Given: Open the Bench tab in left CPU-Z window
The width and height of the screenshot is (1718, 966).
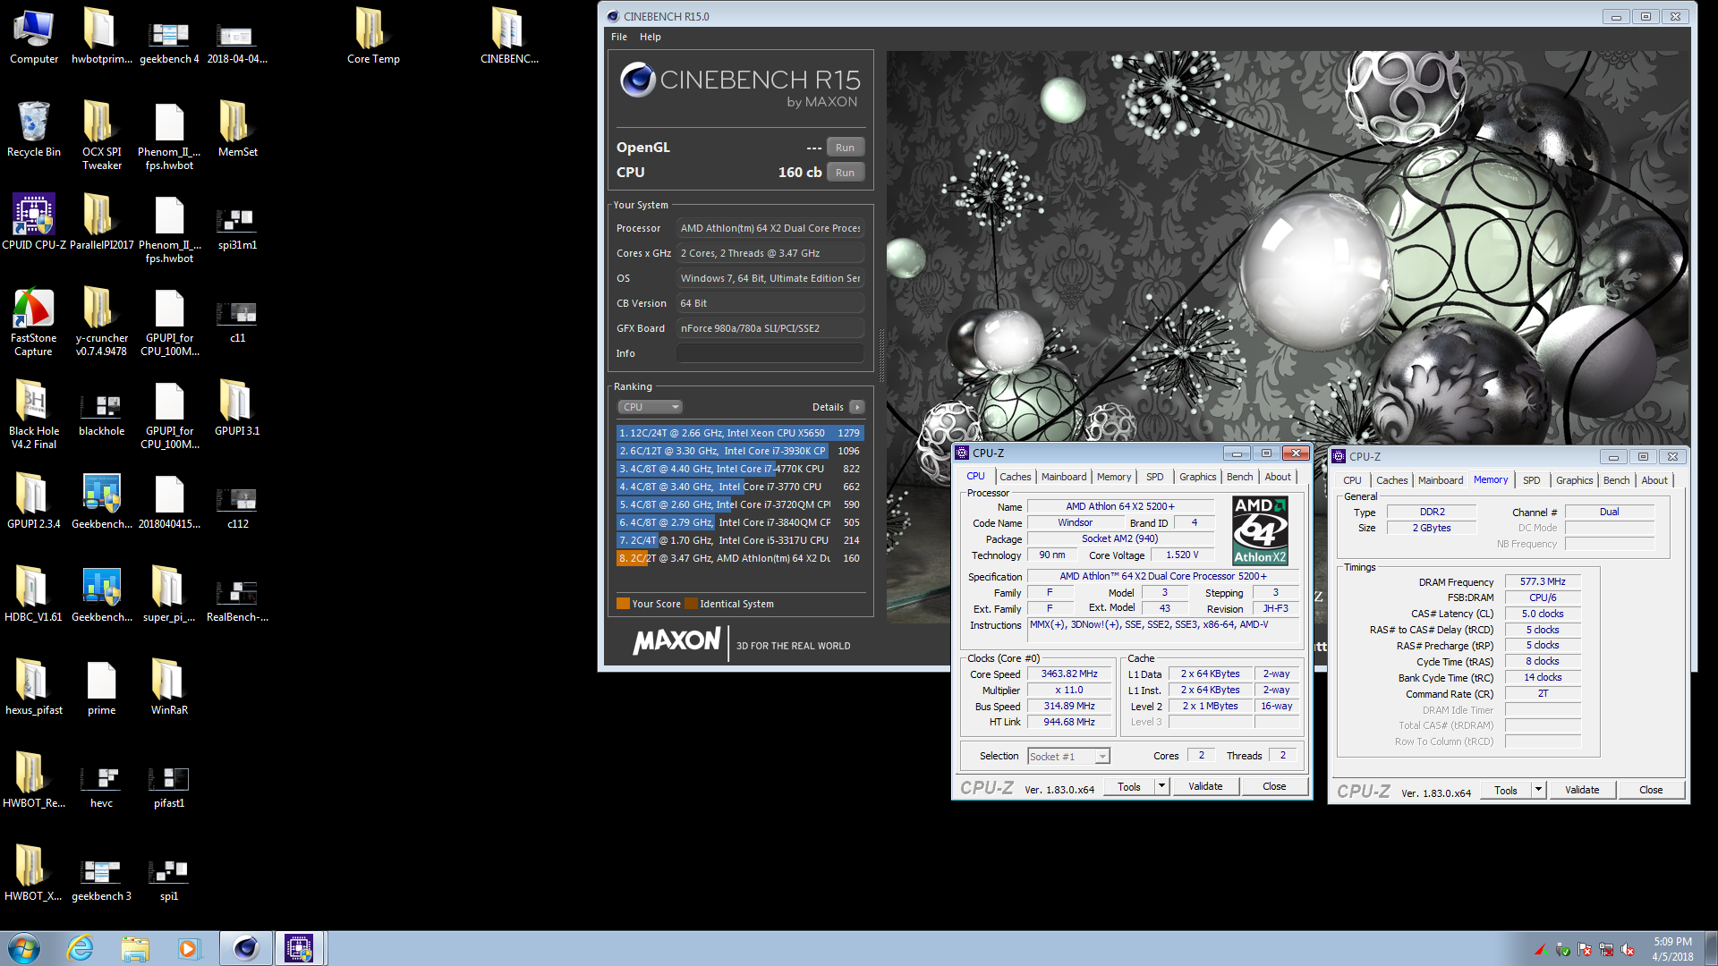Looking at the screenshot, I should coord(1239,477).
